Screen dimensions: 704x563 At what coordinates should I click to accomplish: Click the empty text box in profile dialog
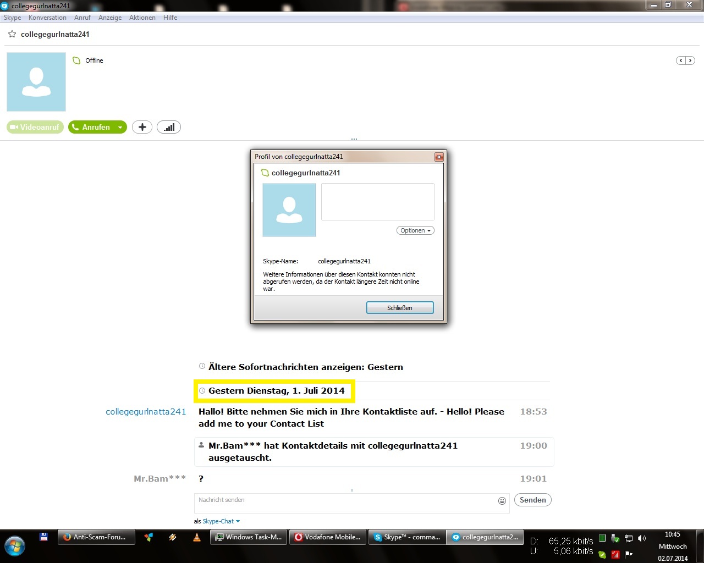[x=378, y=202]
